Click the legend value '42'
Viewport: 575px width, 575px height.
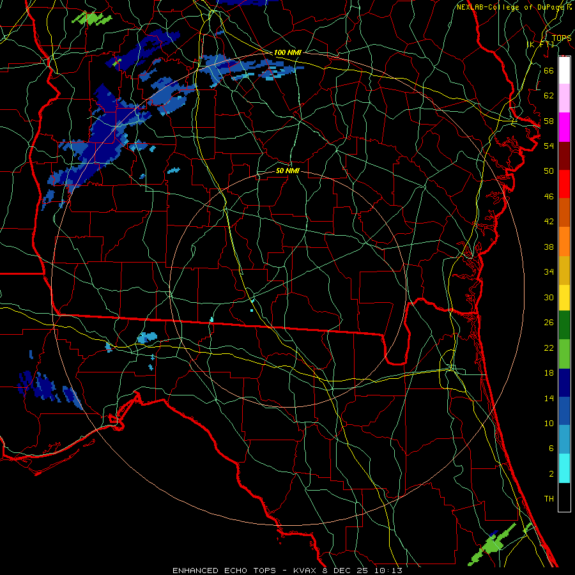549,222
